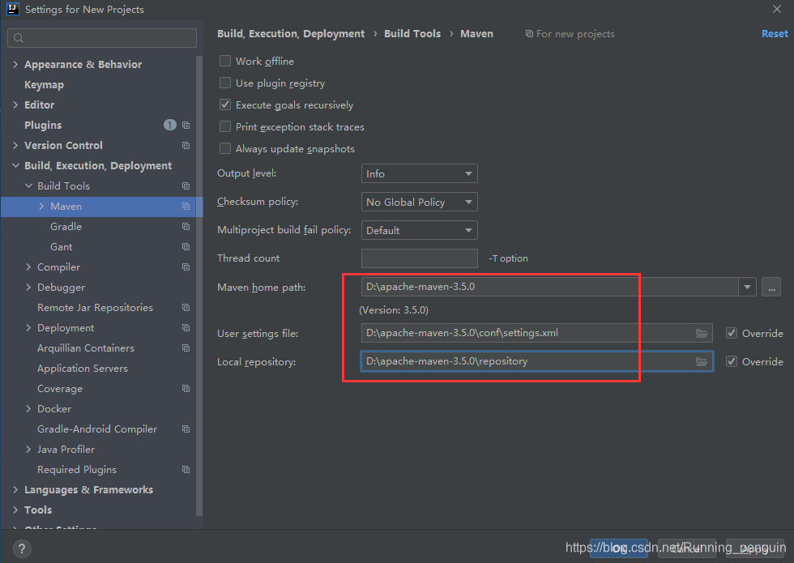794x563 pixels.
Task: Click the For new projects indicator icon
Action: tap(529, 34)
